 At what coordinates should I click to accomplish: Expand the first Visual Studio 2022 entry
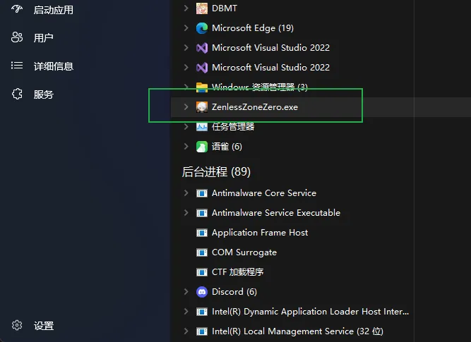pyautogui.click(x=186, y=48)
